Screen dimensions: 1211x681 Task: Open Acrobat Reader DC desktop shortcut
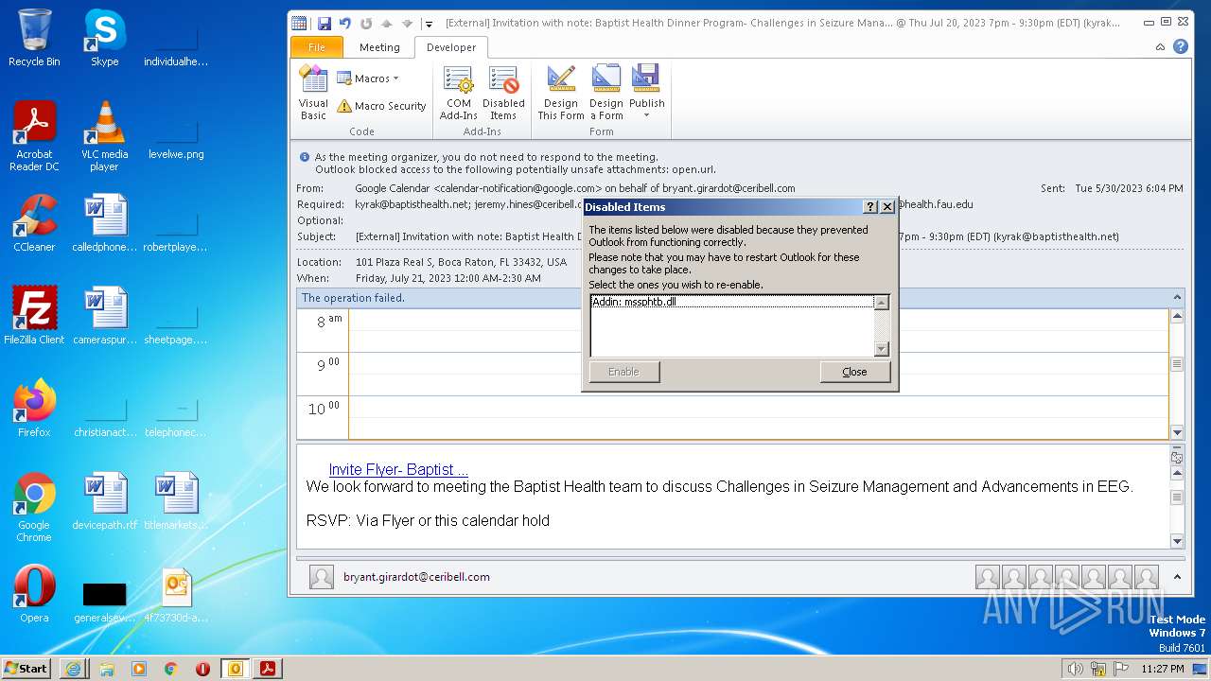[x=34, y=136]
